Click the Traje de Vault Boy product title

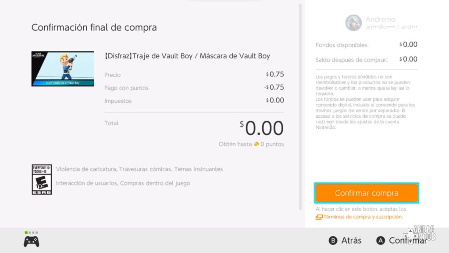187,56
